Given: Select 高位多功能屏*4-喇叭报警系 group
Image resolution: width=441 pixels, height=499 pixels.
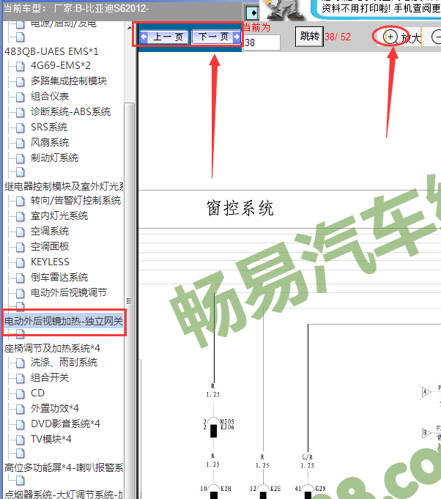Looking at the screenshot, I should tap(64, 467).
